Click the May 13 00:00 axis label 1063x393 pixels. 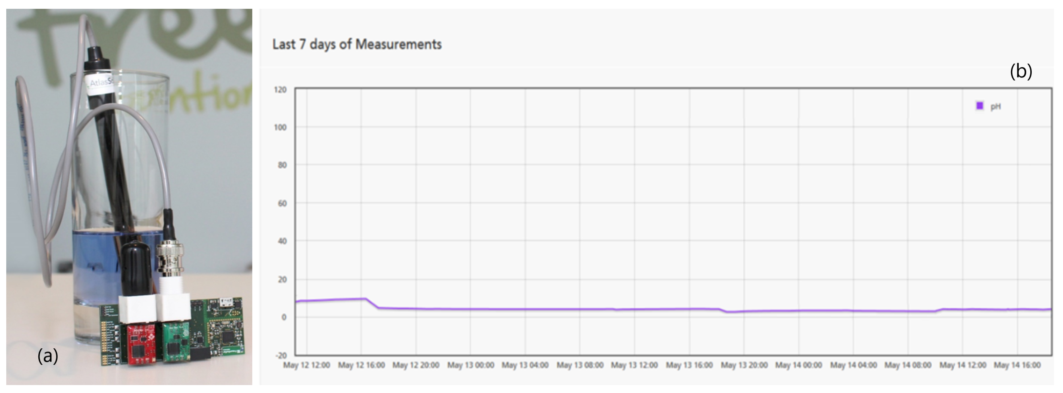(x=470, y=365)
